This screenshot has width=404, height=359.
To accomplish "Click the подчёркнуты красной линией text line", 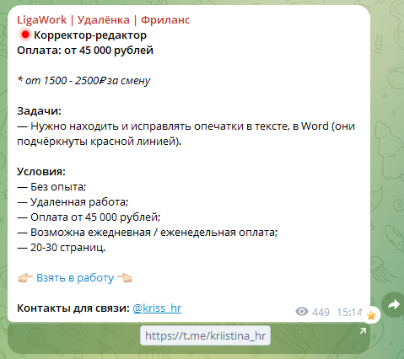I will click(x=100, y=142).
